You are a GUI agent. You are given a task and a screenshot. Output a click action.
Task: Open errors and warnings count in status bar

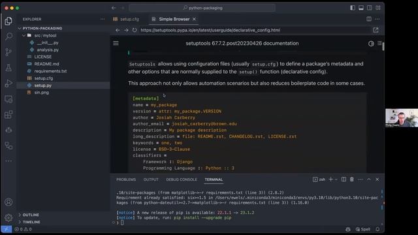pos(24,229)
